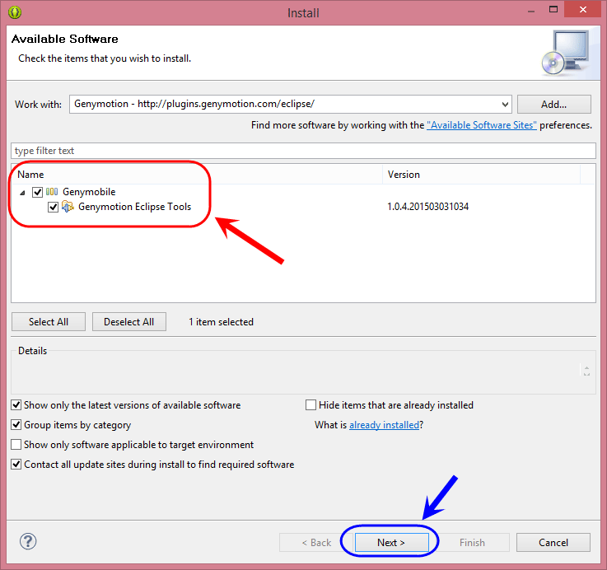Uncheck Genymotion Eclipse Tools checkbox

(x=53, y=208)
